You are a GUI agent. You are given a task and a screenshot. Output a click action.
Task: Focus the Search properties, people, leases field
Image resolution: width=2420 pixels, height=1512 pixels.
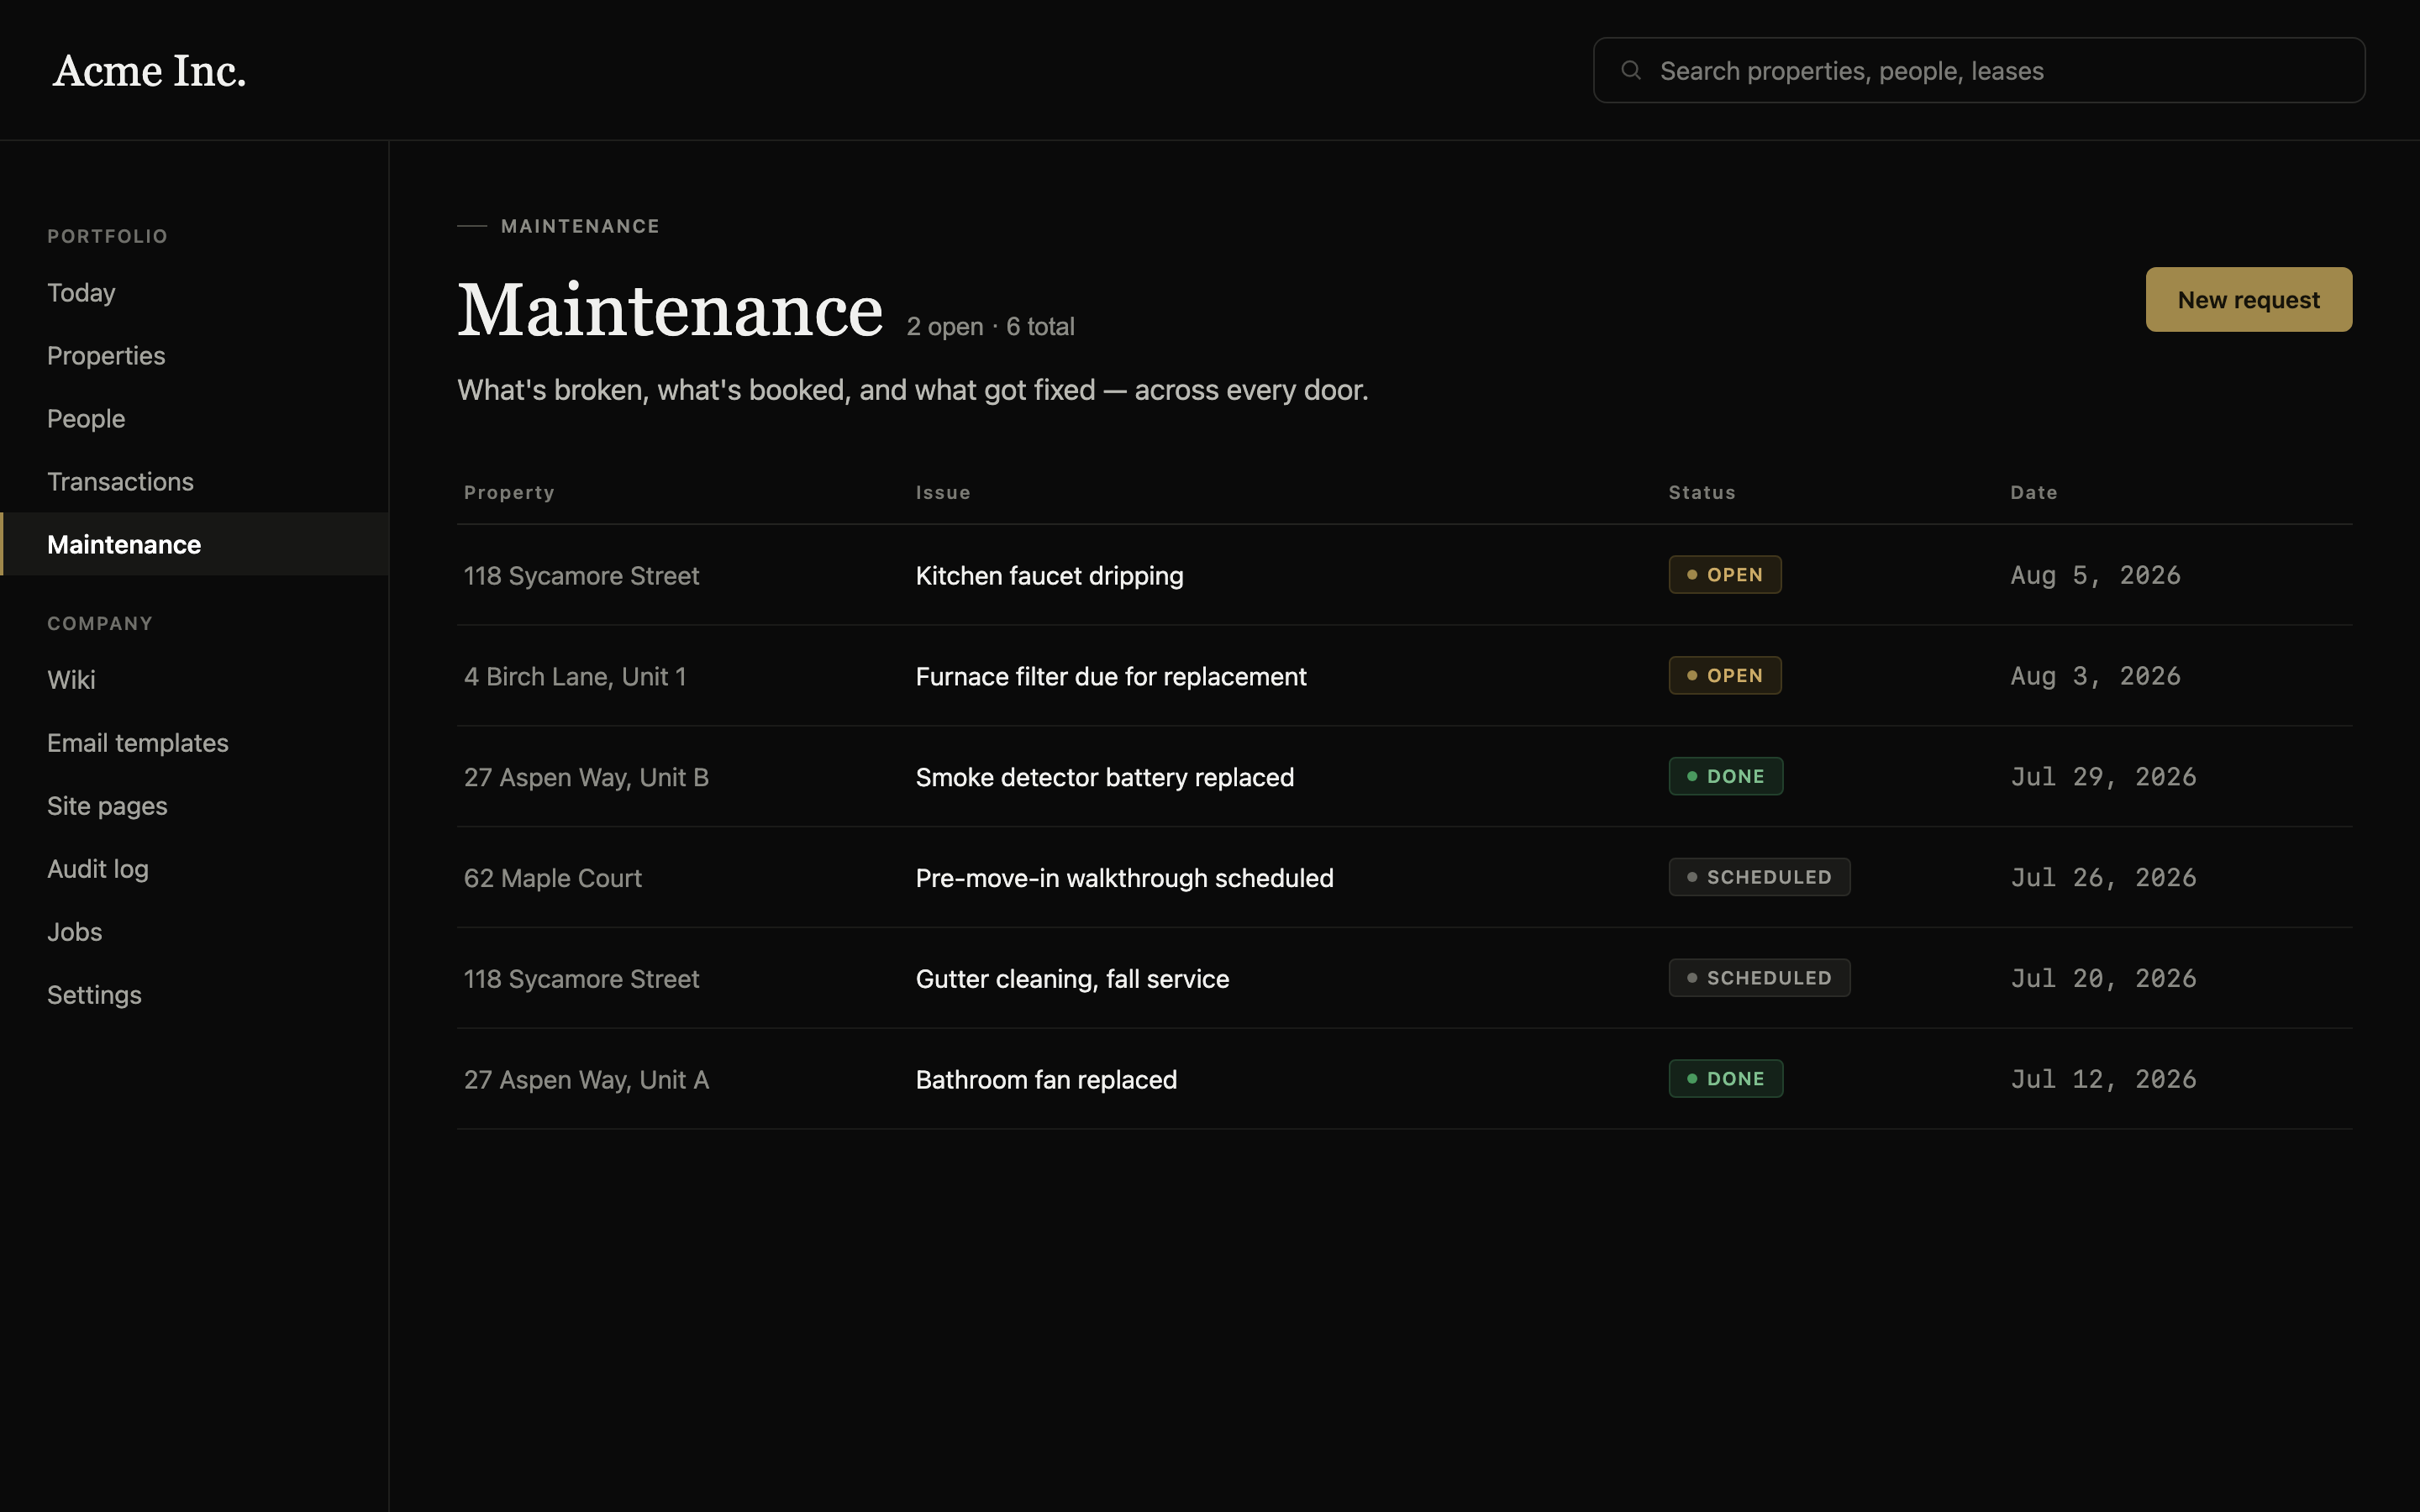click(1978, 70)
